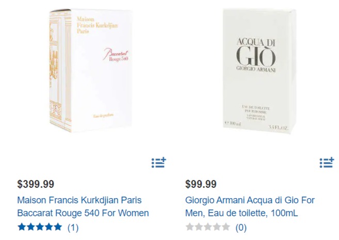The image size is (339, 240).
Task: View Baccarat Rouge 540 box image
Action: click(x=90, y=71)
